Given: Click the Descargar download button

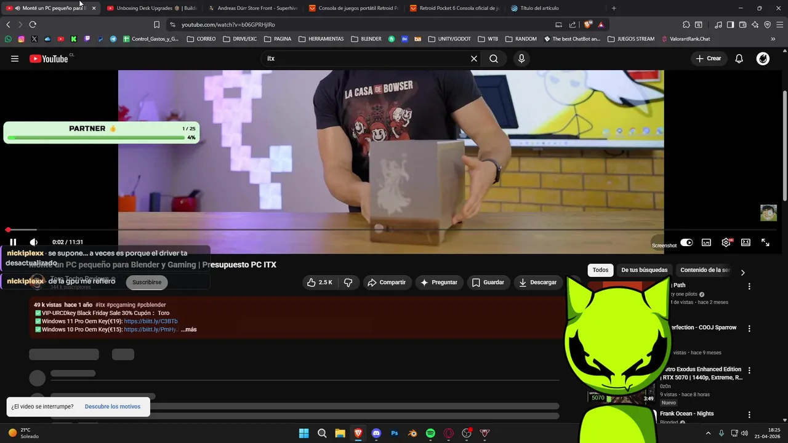Looking at the screenshot, I should coord(538,282).
